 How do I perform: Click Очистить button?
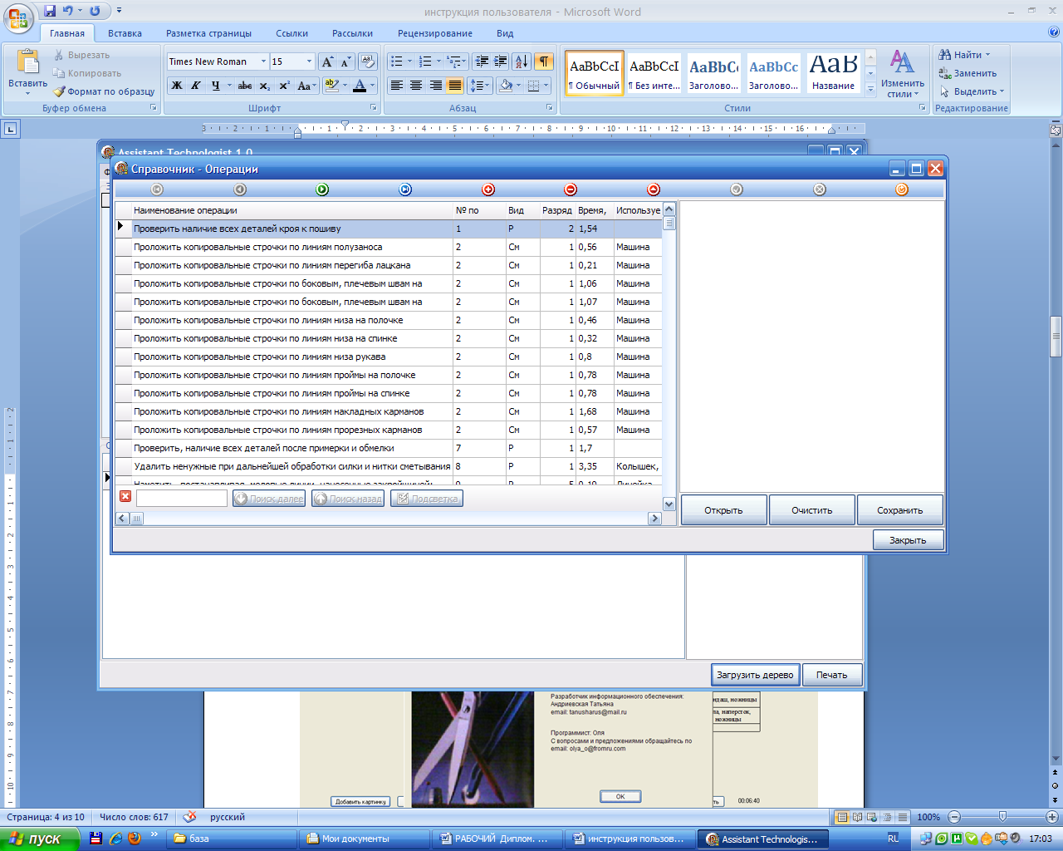[811, 510]
